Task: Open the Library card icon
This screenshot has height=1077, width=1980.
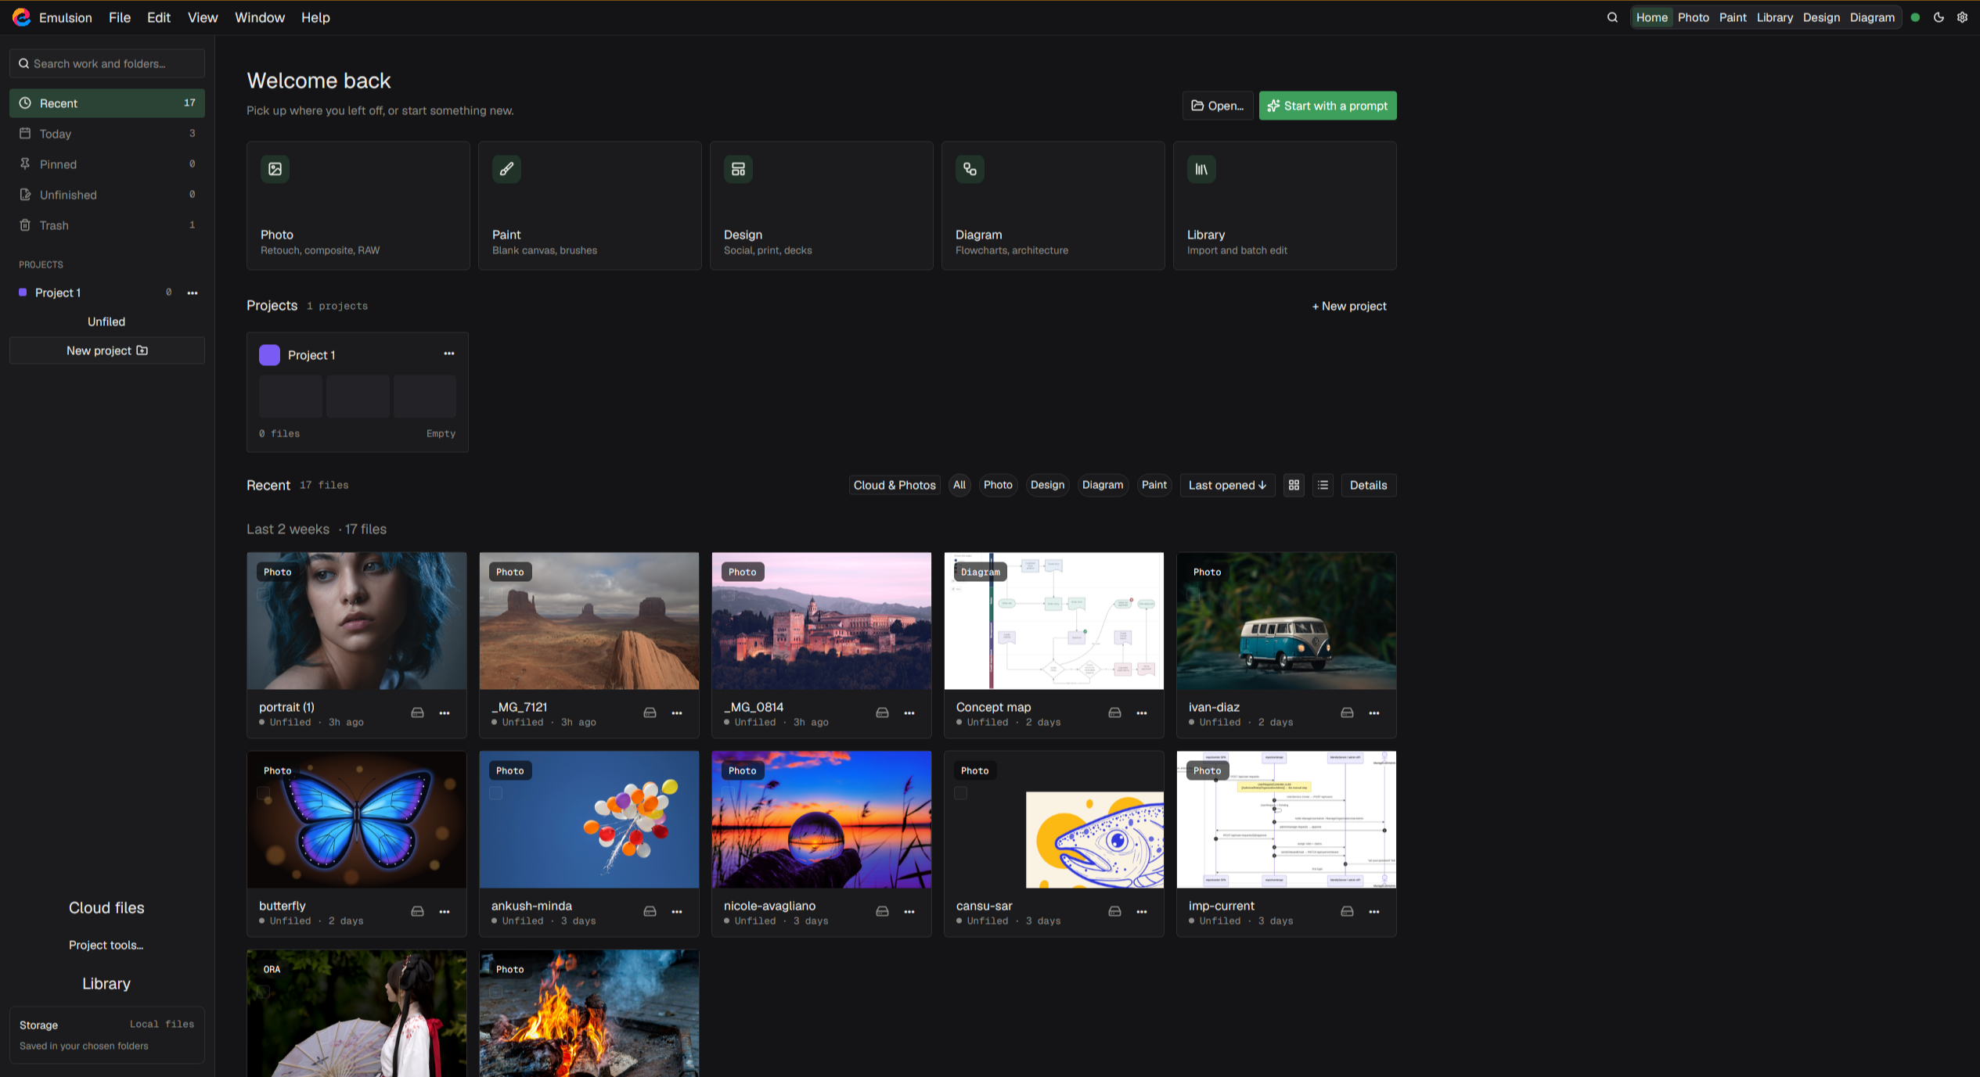Action: point(1201,169)
